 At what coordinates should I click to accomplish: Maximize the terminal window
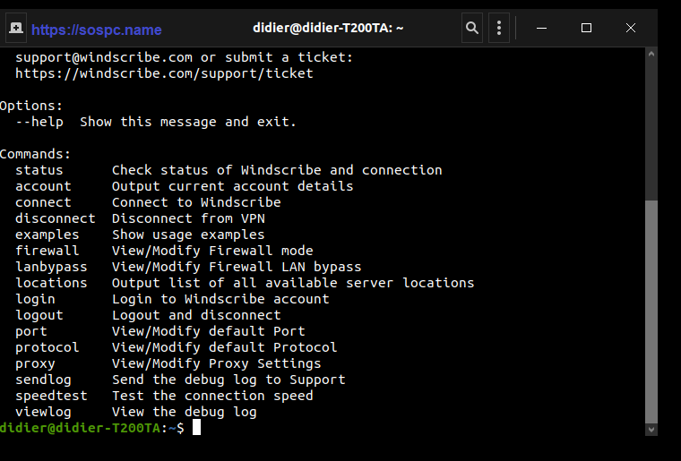coord(586,29)
